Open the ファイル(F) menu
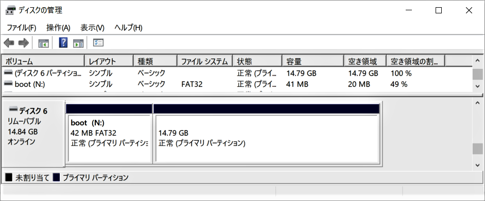485x201 pixels. click(x=21, y=28)
